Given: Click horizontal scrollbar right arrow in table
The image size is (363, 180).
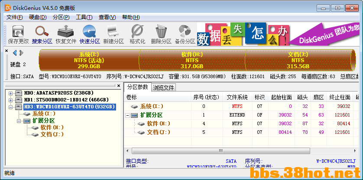Looking at the screenshot, I should coord(355,151).
